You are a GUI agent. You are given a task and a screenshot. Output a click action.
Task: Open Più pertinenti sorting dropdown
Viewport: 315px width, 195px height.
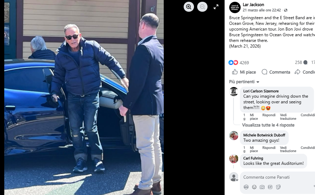[x=244, y=82]
